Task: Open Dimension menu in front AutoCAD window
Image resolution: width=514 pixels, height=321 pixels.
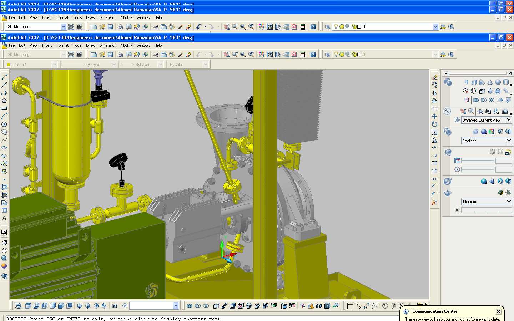Action: [108, 45]
